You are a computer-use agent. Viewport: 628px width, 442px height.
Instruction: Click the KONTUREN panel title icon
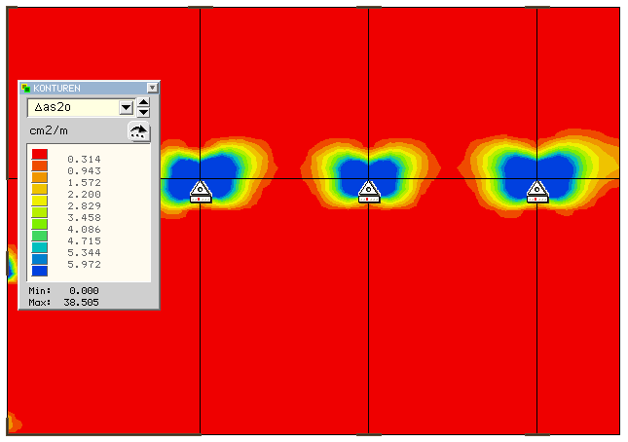point(26,88)
